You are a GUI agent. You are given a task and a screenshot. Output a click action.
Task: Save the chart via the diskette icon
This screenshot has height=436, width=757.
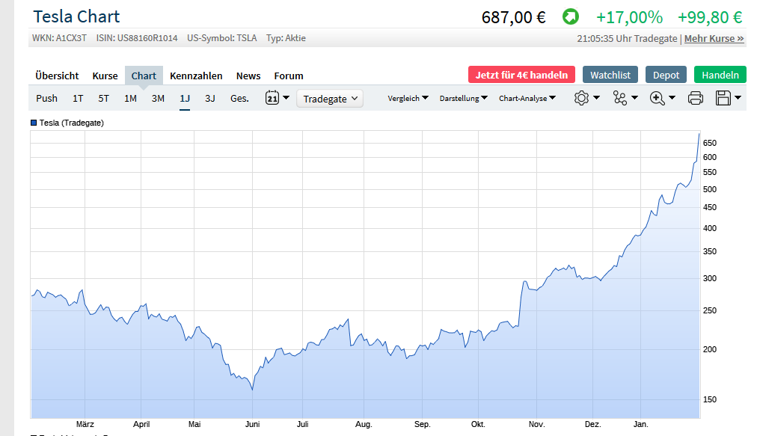tap(722, 97)
